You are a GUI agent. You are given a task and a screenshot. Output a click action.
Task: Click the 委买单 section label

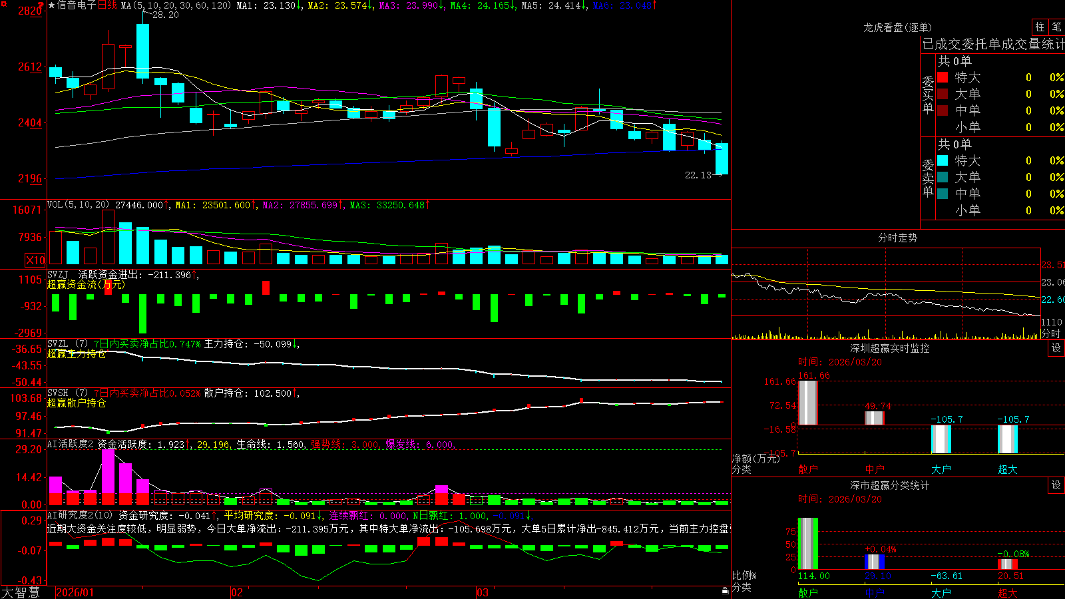click(x=928, y=95)
